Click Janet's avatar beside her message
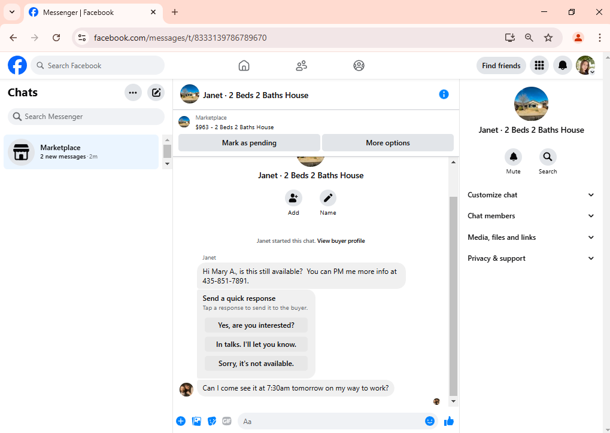 point(186,389)
